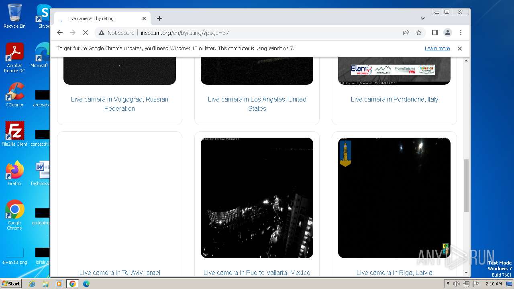Go back to the previous page
Image resolution: width=514 pixels, height=289 pixels.
pos(60,33)
